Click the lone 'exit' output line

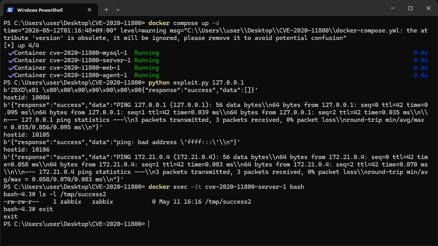click(11, 217)
